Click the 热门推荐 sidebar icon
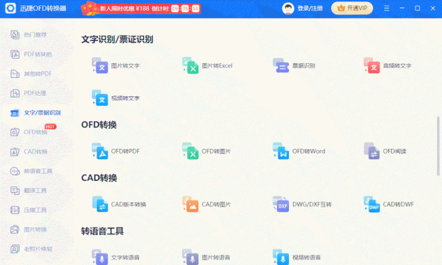Image resolution: width=442 pixels, height=265 pixels. (15, 35)
